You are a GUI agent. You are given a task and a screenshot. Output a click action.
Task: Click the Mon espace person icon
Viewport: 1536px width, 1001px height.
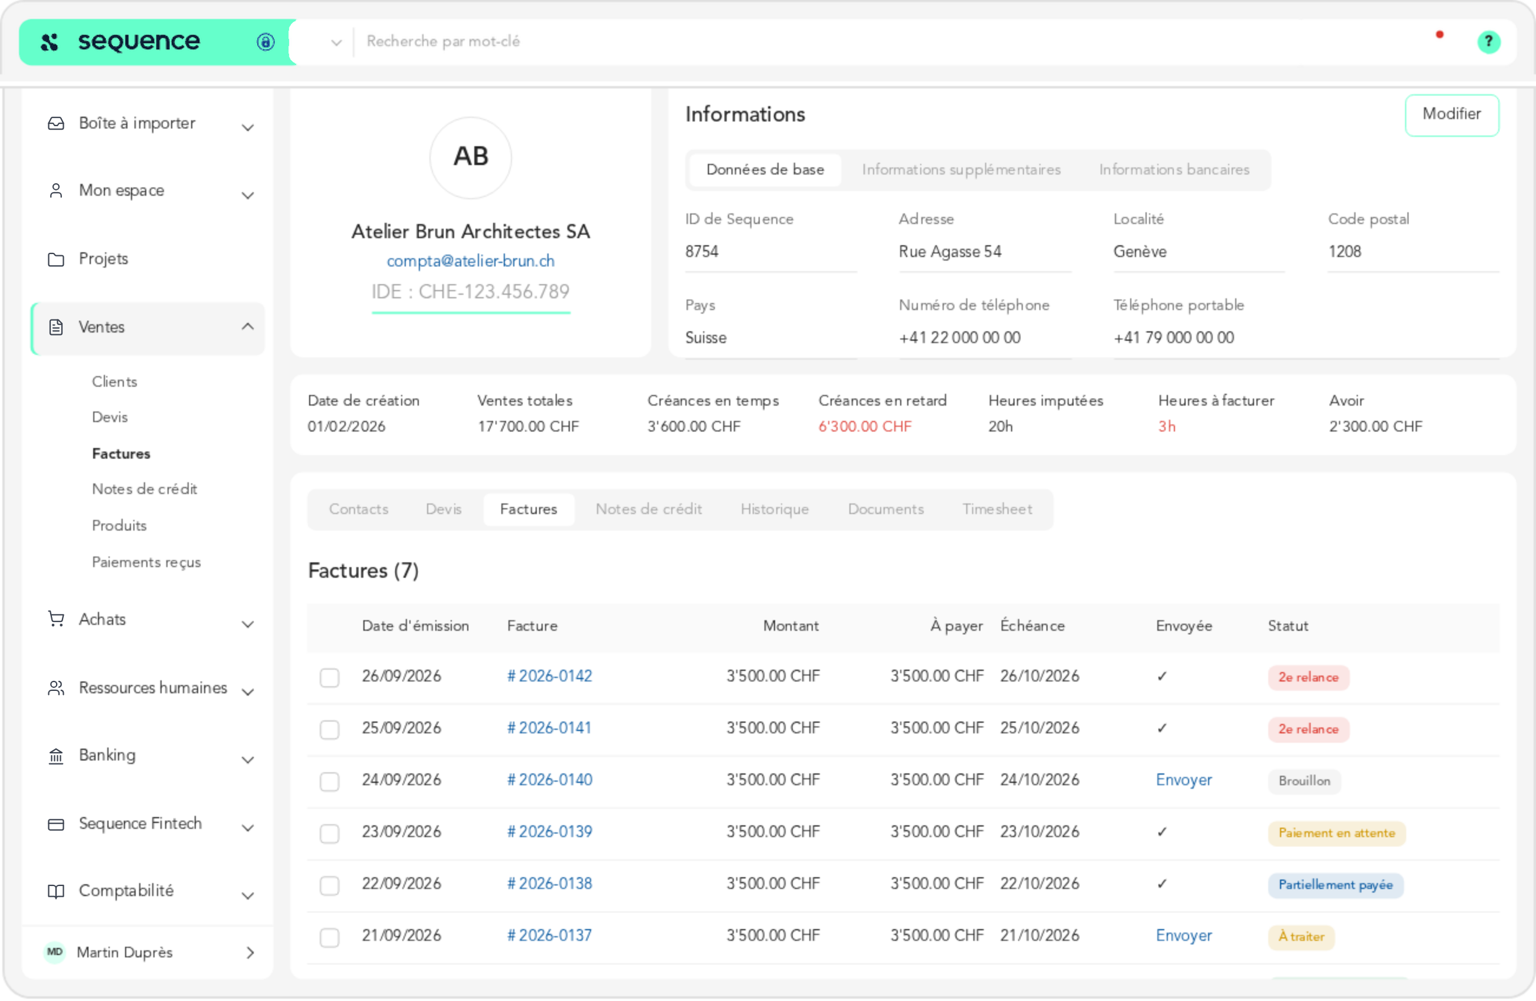[x=56, y=191]
